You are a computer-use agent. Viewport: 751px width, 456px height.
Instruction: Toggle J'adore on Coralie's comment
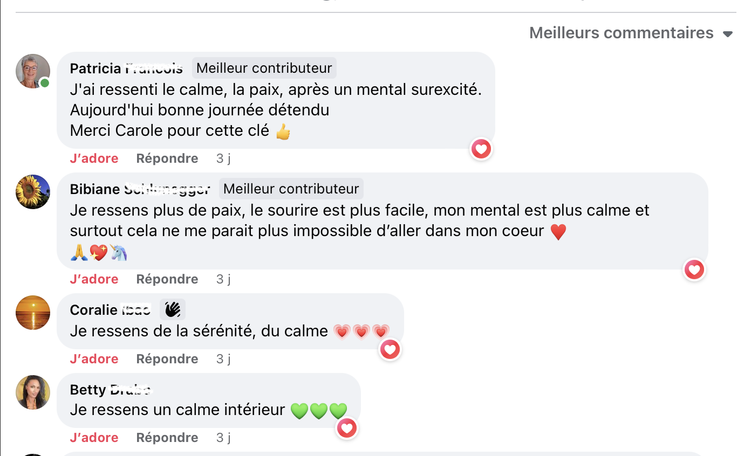94,359
